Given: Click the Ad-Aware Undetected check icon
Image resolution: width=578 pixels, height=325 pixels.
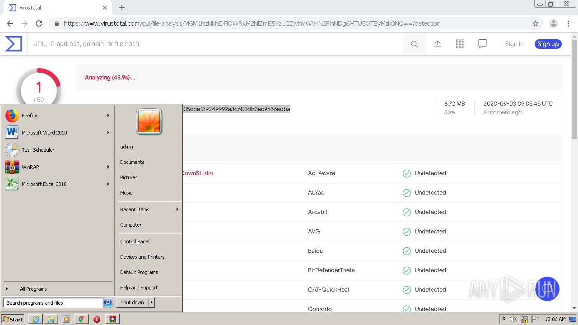Looking at the screenshot, I should [407, 173].
